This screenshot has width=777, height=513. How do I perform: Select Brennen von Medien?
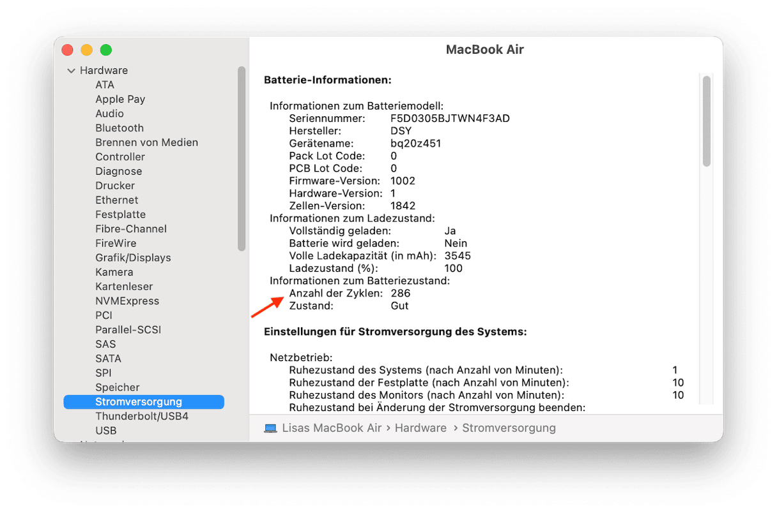click(146, 142)
